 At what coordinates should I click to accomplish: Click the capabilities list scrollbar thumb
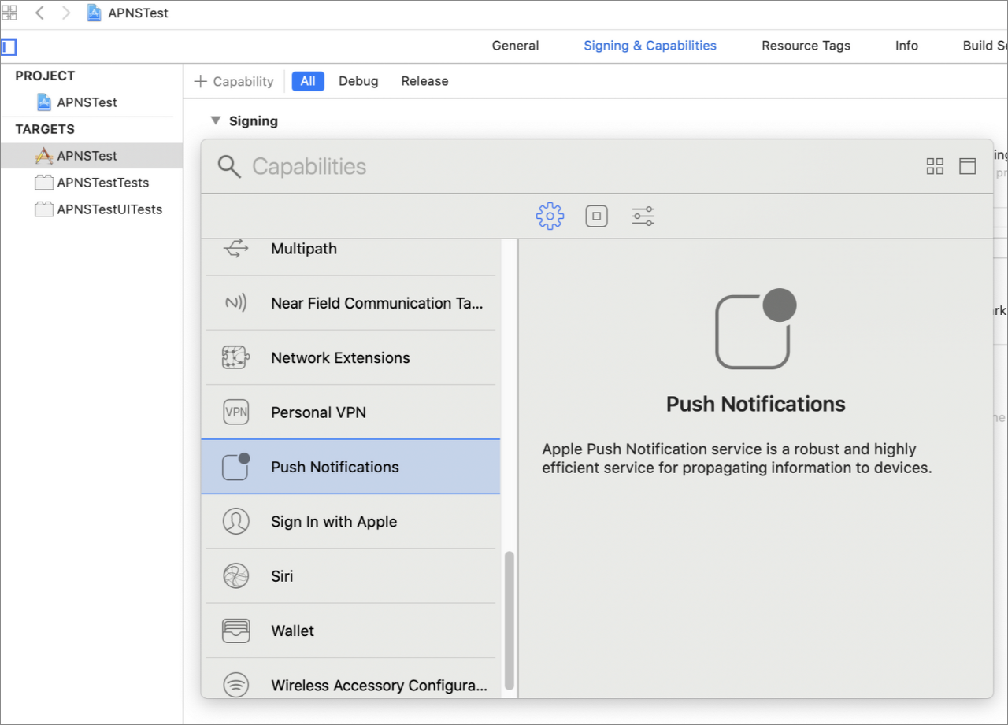(x=510, y=620)
